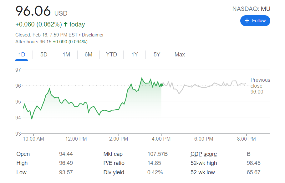Click the NASDAQ: MU ticker text

(251, 9)
